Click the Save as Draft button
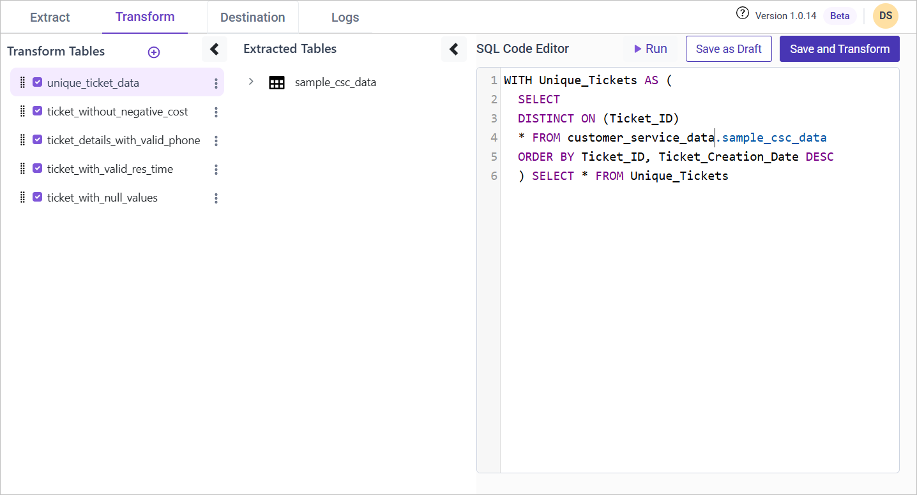This screenshot has width=917, height=495. point(728,49)
